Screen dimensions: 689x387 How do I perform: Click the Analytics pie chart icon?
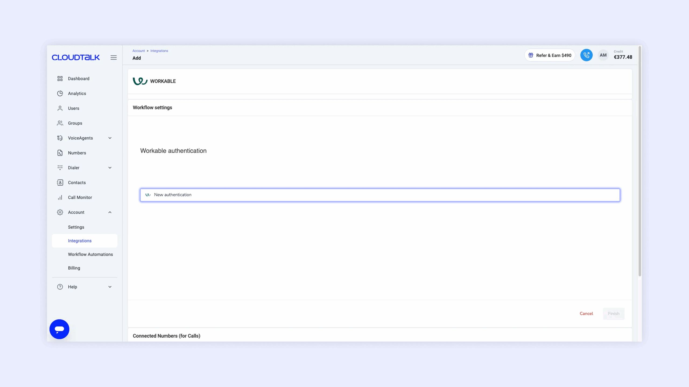[60, 93]
